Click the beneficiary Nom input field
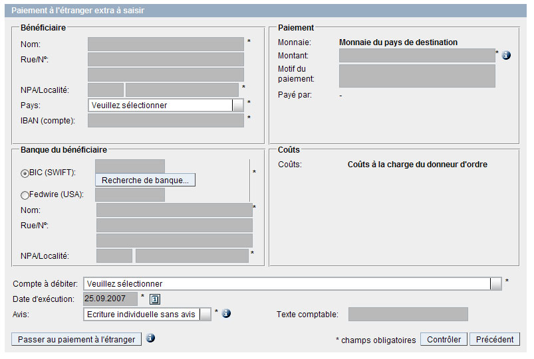This screenshot has width=534, height=359. [x=166, y=44]
